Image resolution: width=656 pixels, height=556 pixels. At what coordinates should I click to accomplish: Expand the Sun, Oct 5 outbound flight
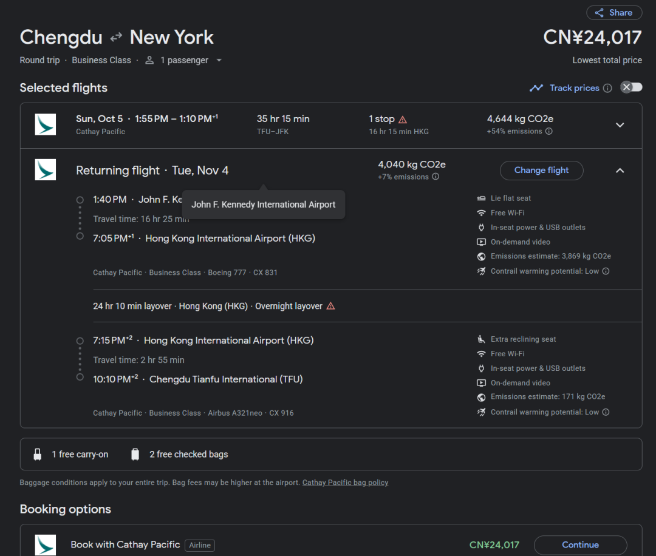[x=620, y=125]
